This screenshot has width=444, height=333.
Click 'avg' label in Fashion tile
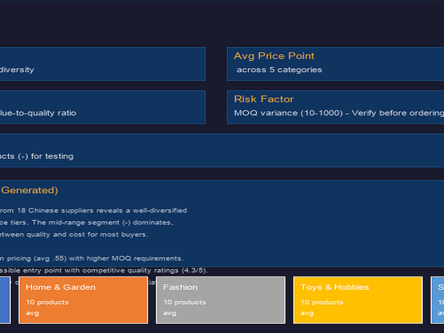[x=170, y=313]
